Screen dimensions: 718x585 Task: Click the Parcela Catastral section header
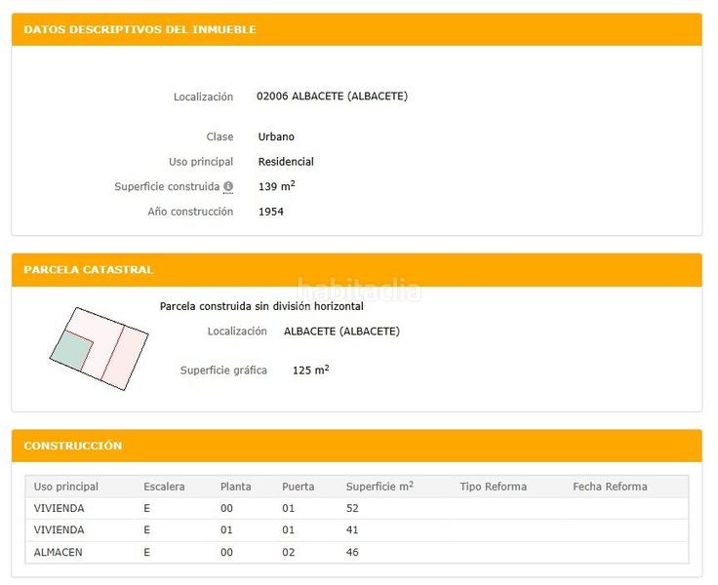tap(89, 269)
